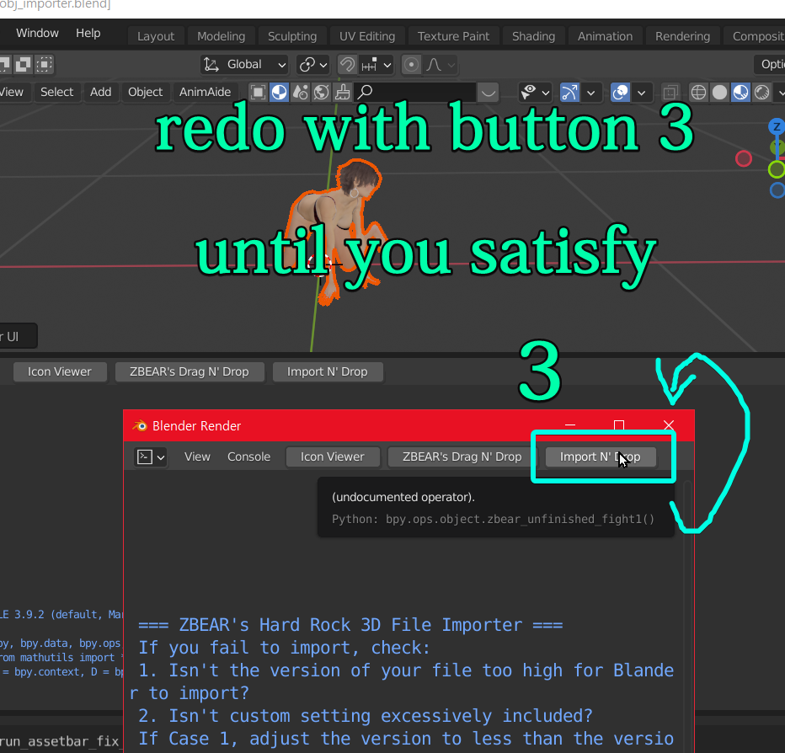Select material preview viewport shading
Image resolution: width=785 pixels, height=753 pixels.
click(x=740, y=92)
